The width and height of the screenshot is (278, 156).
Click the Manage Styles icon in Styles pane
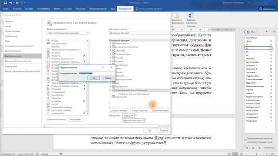(259, 147)
